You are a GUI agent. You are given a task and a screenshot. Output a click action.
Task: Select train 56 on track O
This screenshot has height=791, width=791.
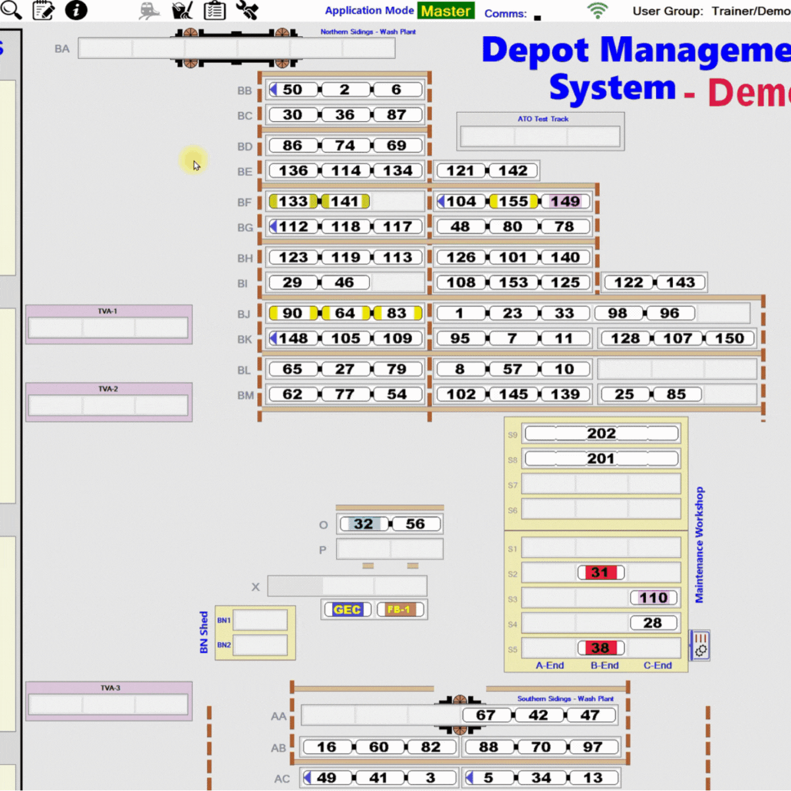click(415, 524)
